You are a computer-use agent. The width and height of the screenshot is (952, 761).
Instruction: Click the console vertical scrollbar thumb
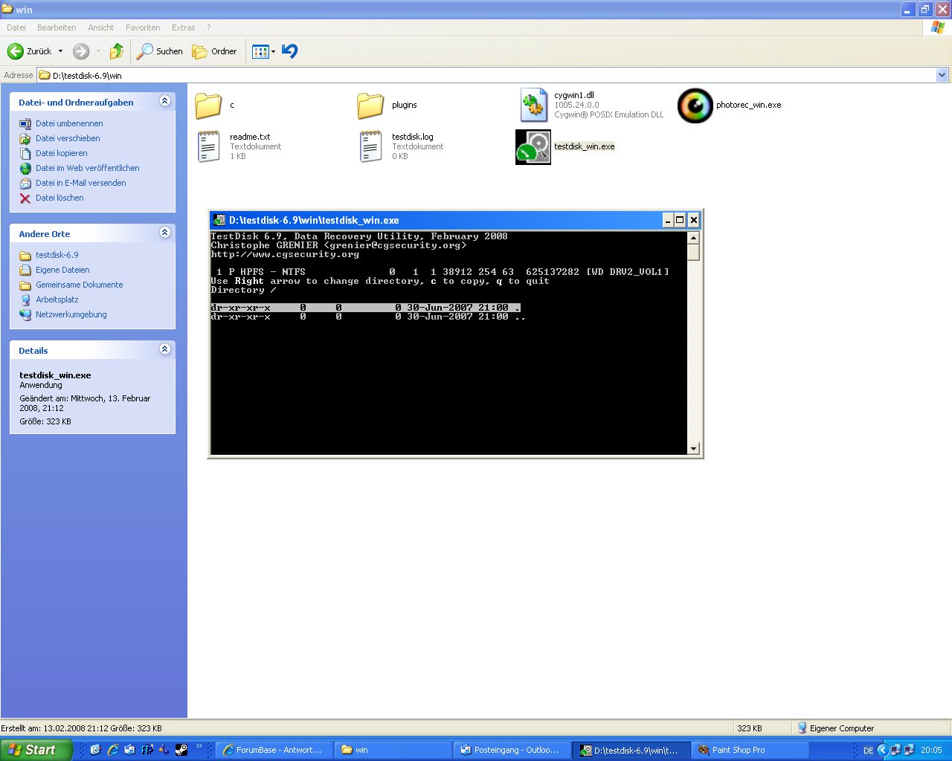point(693,253)
